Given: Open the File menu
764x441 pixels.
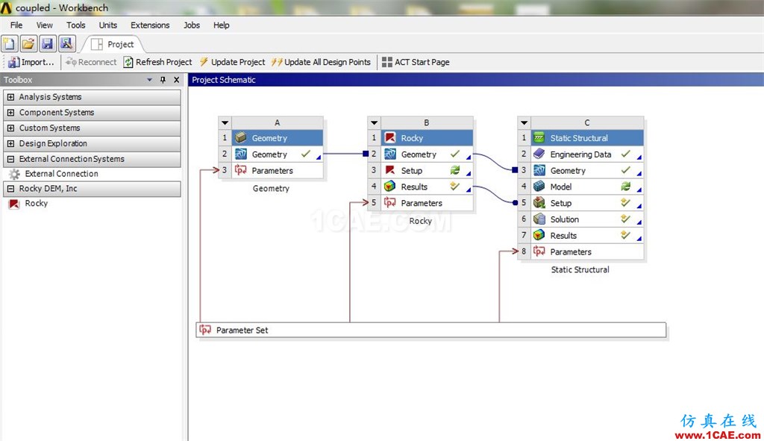Looking at the screenshot, I should pos(16,25).
